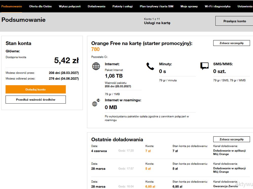Click the 1,08 TB internet value
This screenshot has width=253, height=189.
tap(114, 76)
